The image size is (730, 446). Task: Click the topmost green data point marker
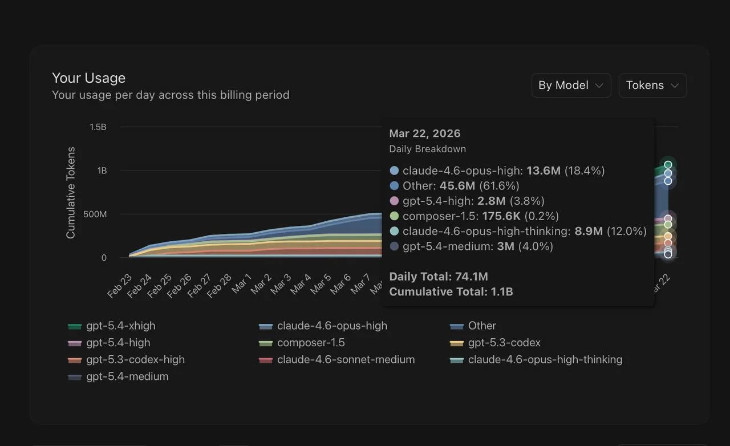668,165
